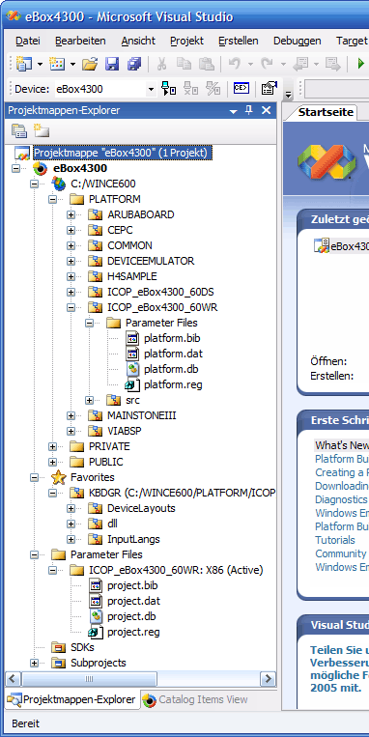Click the Save floppy disk toolbar icon
The height and width of the screenshot is (737, 369).
112,64
